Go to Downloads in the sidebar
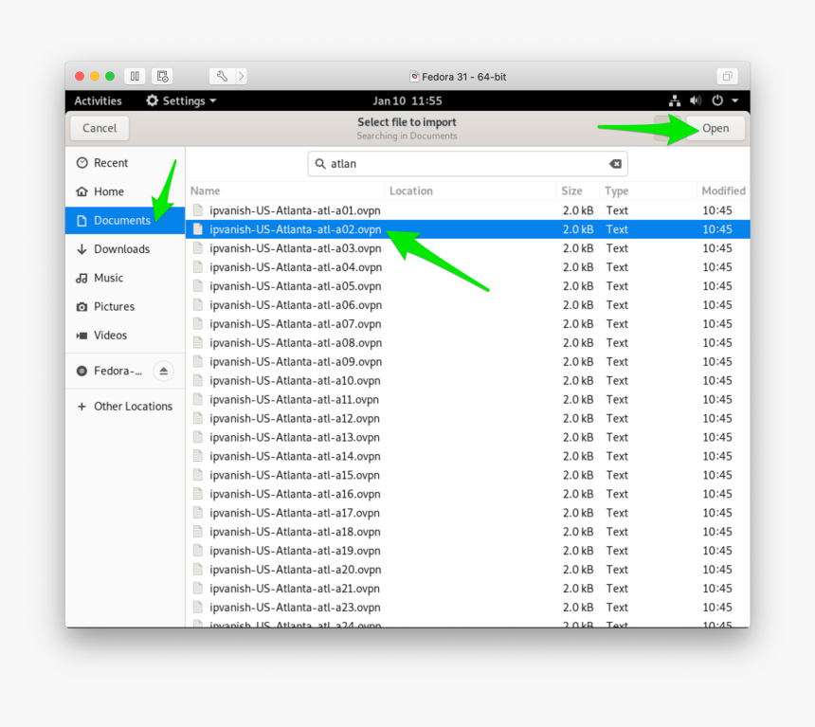 (x=121, y=249)
